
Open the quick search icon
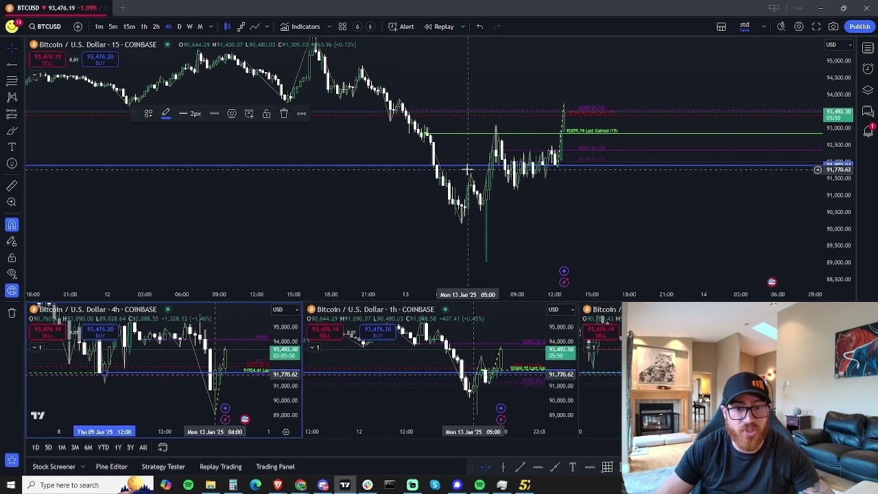(781, 27)
